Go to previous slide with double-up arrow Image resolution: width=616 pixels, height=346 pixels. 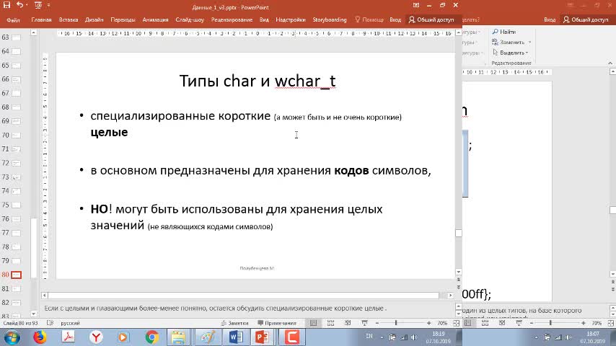click(459, 280)
